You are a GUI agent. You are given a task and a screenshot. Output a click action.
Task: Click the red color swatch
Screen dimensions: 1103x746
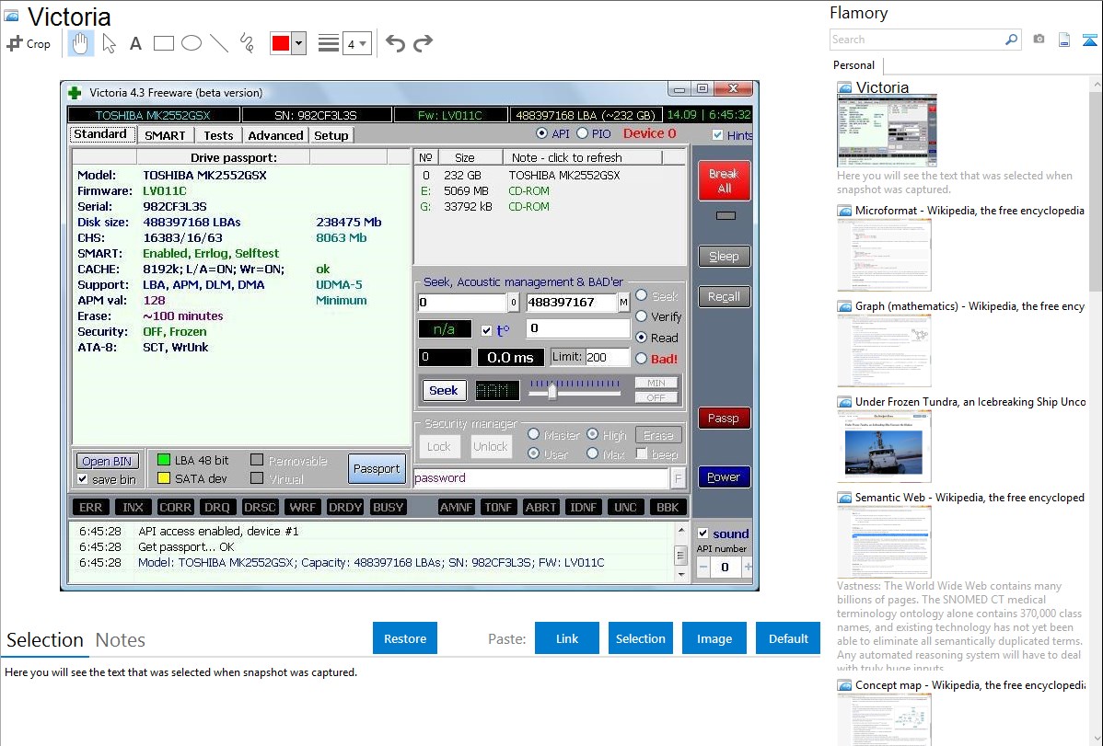[x=281, y=43]
